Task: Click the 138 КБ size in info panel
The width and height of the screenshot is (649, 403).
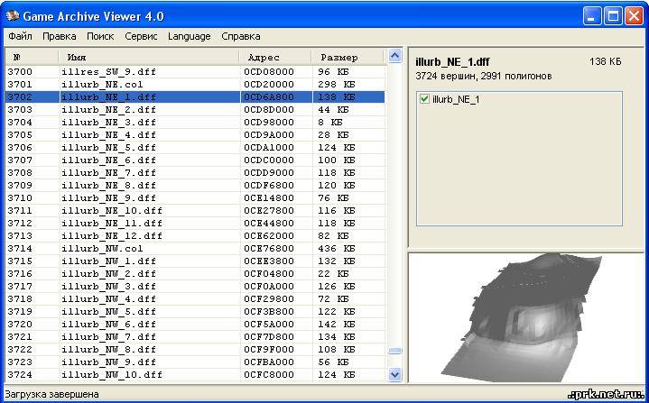Action: tap(605, 61)
